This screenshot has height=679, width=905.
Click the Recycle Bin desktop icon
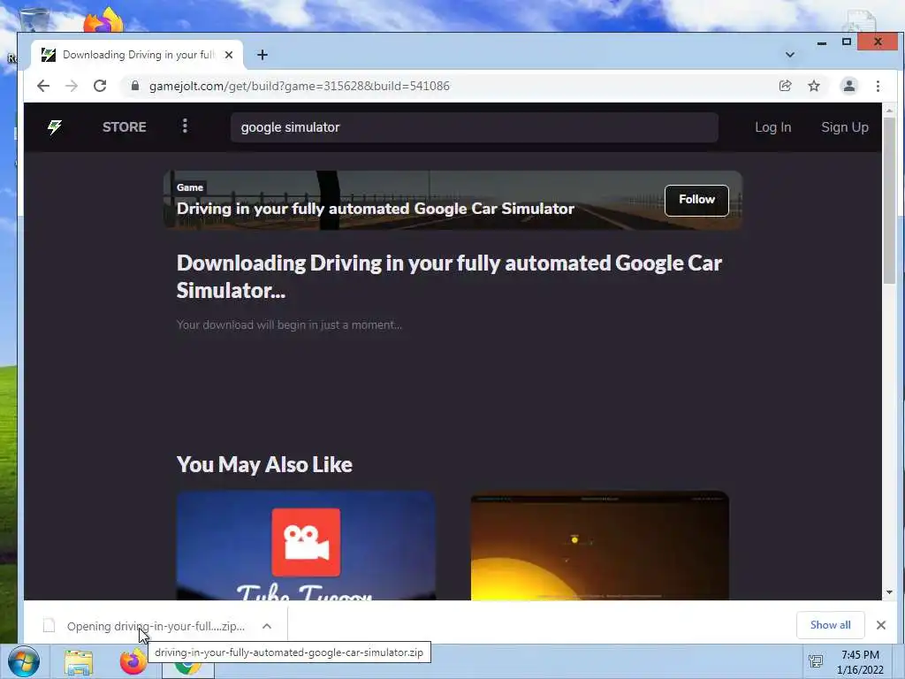tap(34, 20)
